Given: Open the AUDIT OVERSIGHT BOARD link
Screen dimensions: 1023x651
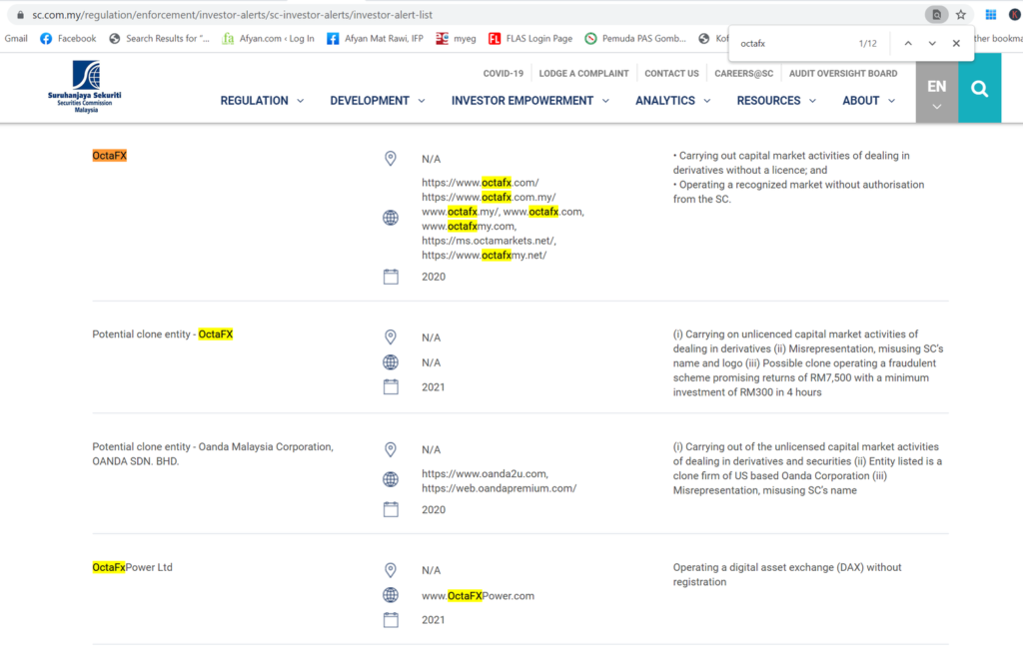Looking at the screenshot, I should coord(843,73).
